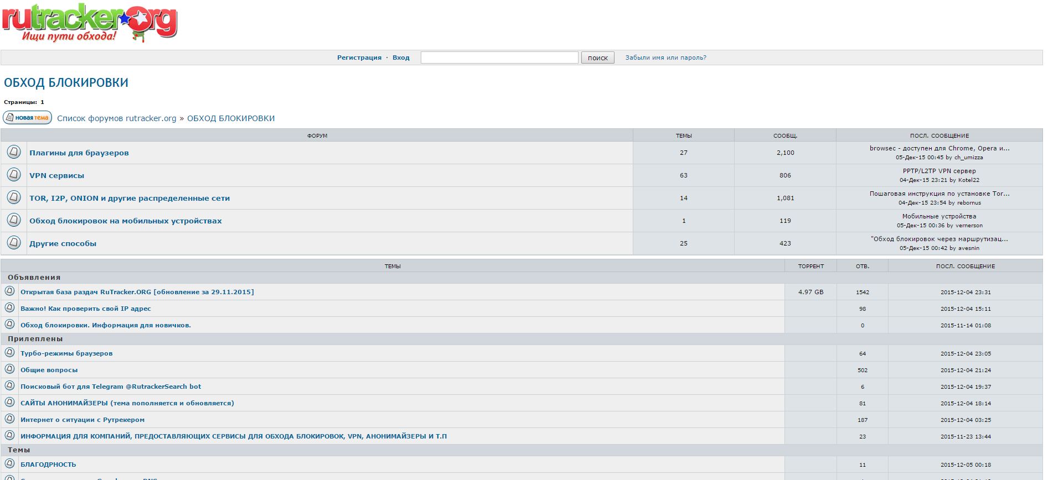
Task: Open last post Обход блокировок через маршрутизац...
Action: [x=939, y=239]
